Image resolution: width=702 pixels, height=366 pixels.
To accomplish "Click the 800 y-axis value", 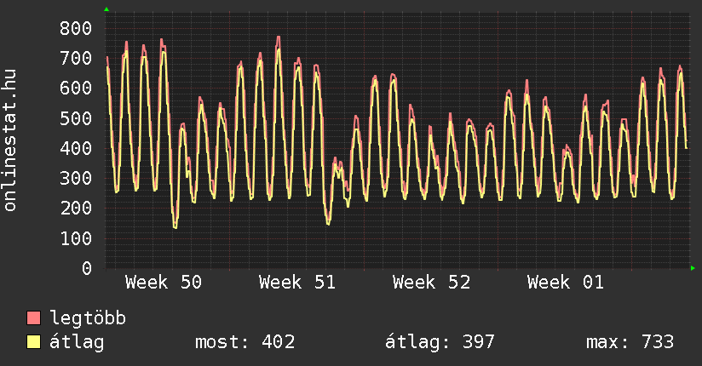I will (x=75, y=28).
